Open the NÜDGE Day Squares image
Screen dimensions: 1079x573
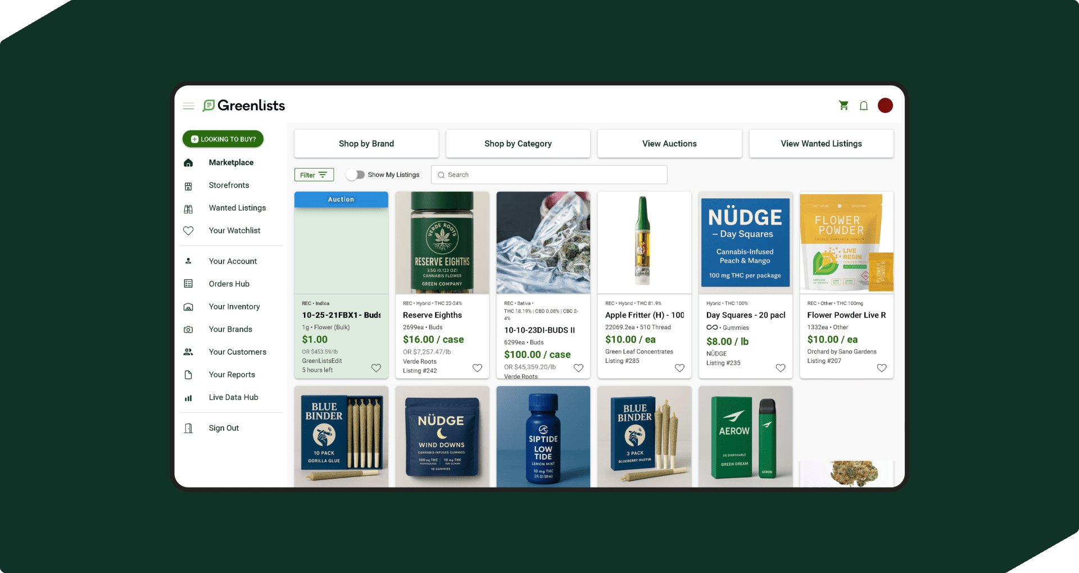coord(746,243)
